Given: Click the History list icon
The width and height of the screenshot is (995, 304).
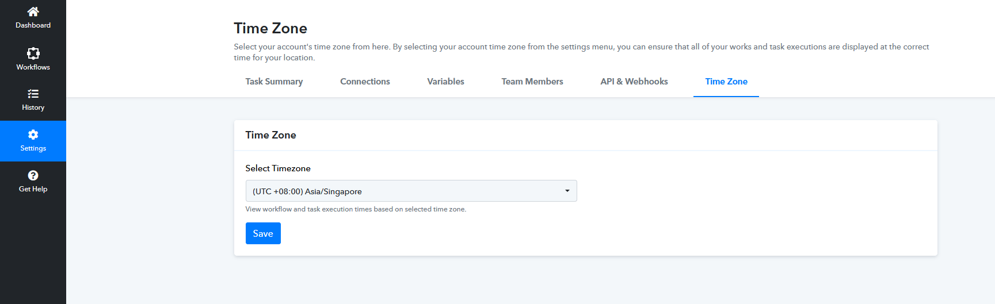Looking at the screenshot, I should coord(33,94).
